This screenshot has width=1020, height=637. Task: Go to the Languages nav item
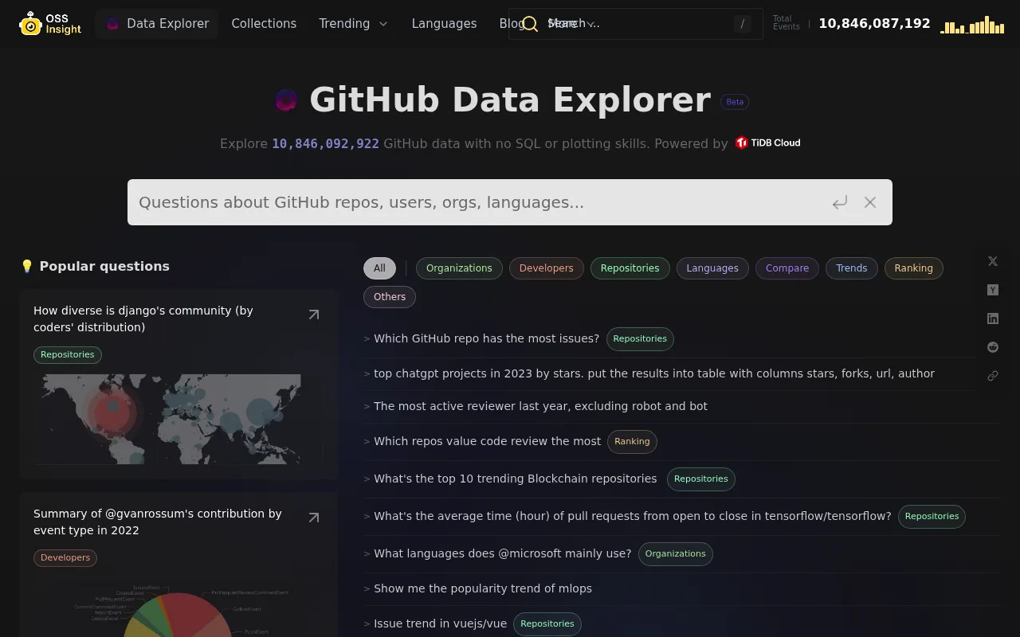[444, 24]
